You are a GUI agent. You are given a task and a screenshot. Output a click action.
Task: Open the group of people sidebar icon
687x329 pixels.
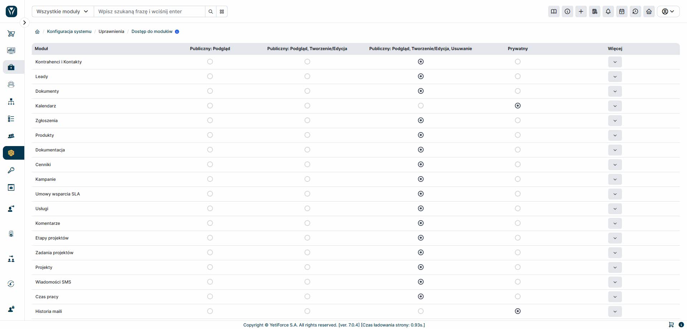coord(11,136)
